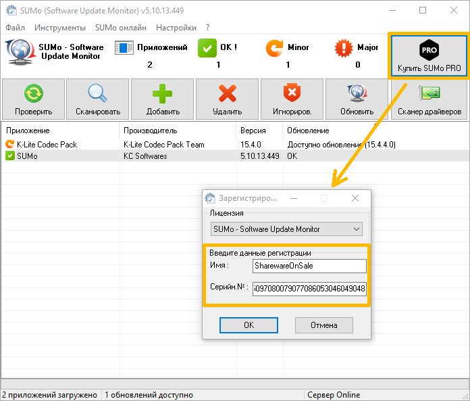Click the Игнориров. shield button
This screenshot has height=401, width=470.
point(292,99)
